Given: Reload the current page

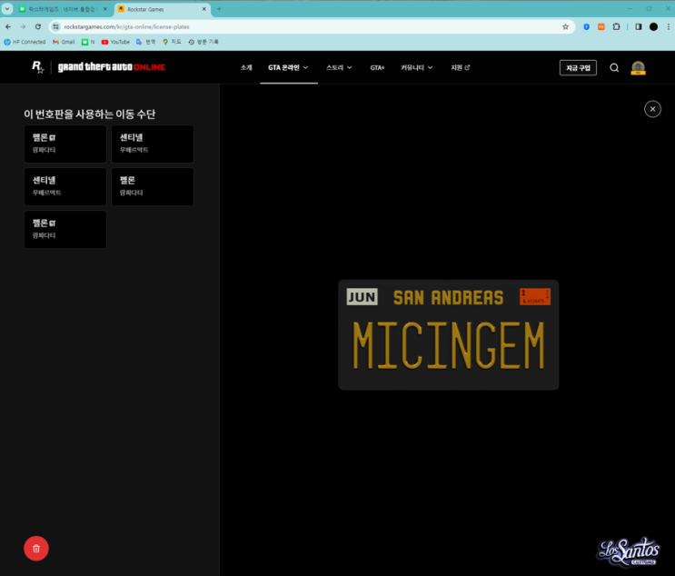Looking at the screenshot, I should 38,26.
